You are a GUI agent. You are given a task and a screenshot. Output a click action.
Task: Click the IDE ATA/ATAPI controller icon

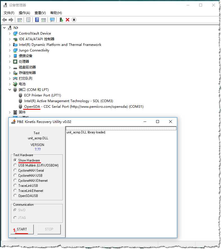15,39
